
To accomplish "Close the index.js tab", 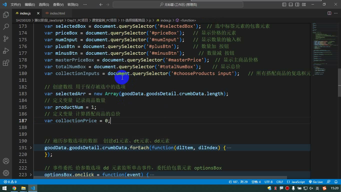I will (x=38, y=13).
